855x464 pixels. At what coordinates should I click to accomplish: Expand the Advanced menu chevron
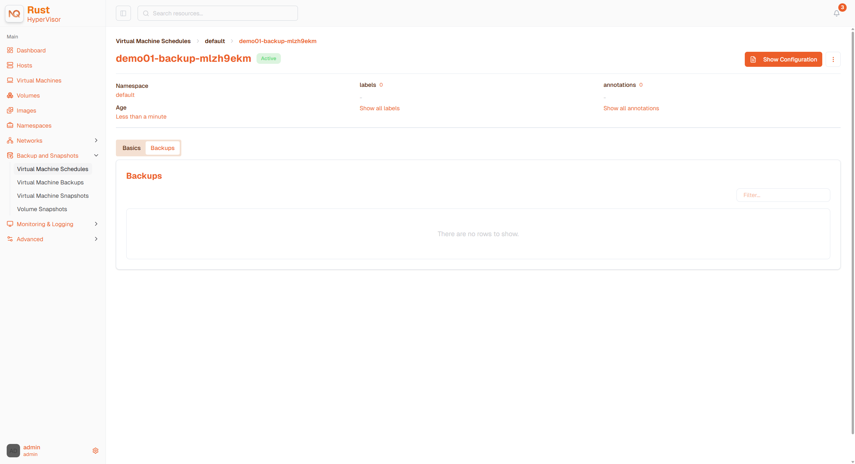(96, 239)
